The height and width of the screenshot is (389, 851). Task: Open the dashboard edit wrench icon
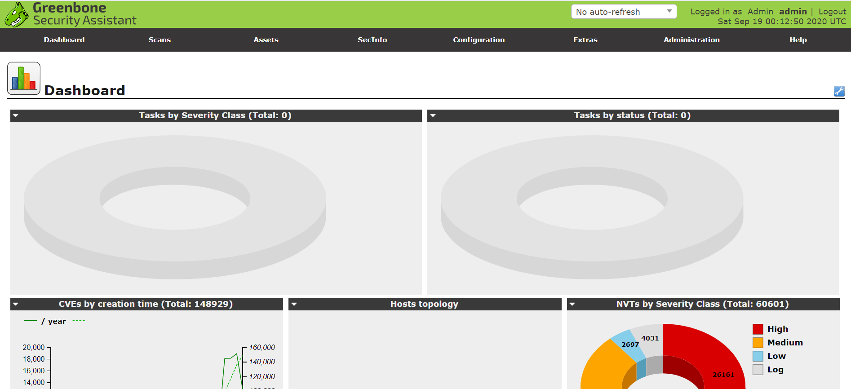coord(839,91)
